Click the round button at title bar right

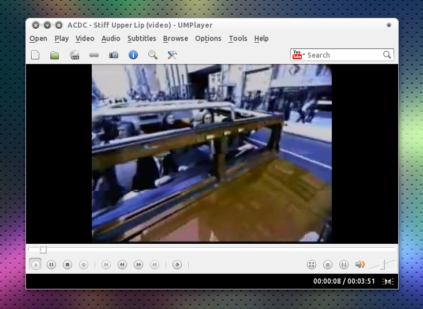(389, 25)
